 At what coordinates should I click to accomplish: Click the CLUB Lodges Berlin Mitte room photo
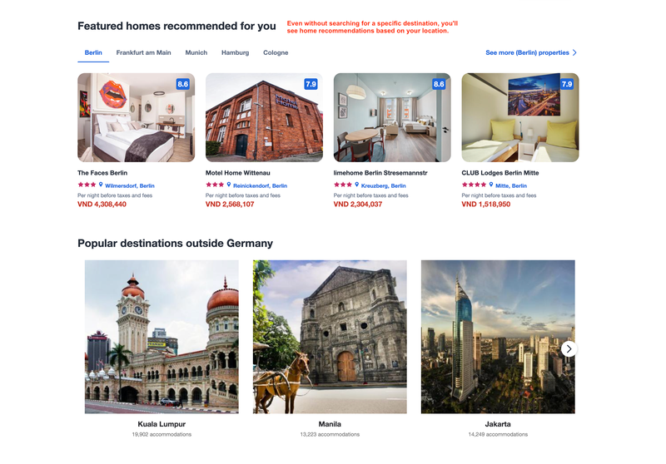(x=519, y=117)
